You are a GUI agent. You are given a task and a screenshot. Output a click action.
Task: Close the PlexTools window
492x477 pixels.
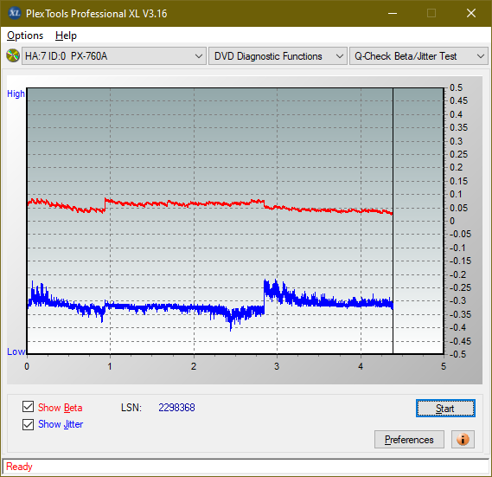[x=471, y=13]
